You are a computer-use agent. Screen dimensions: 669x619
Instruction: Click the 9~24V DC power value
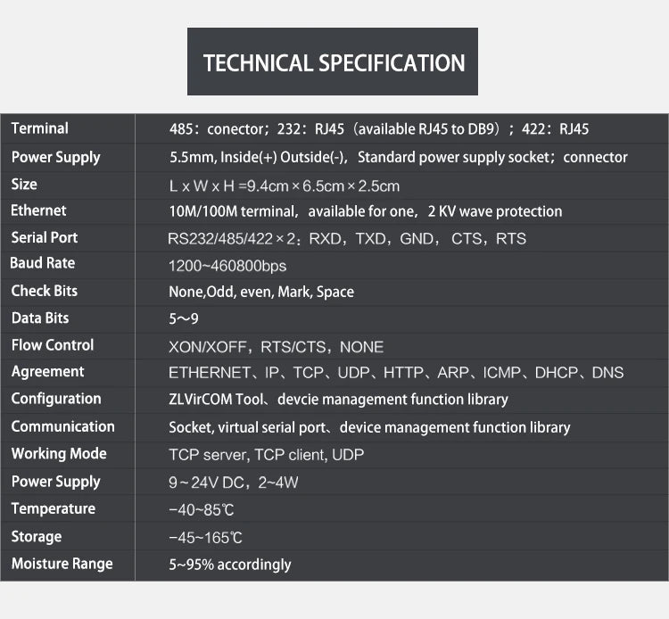(x=206, y=483)
